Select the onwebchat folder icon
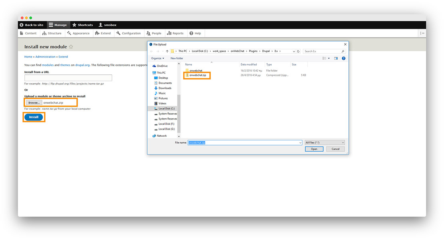 pos(187,70)
